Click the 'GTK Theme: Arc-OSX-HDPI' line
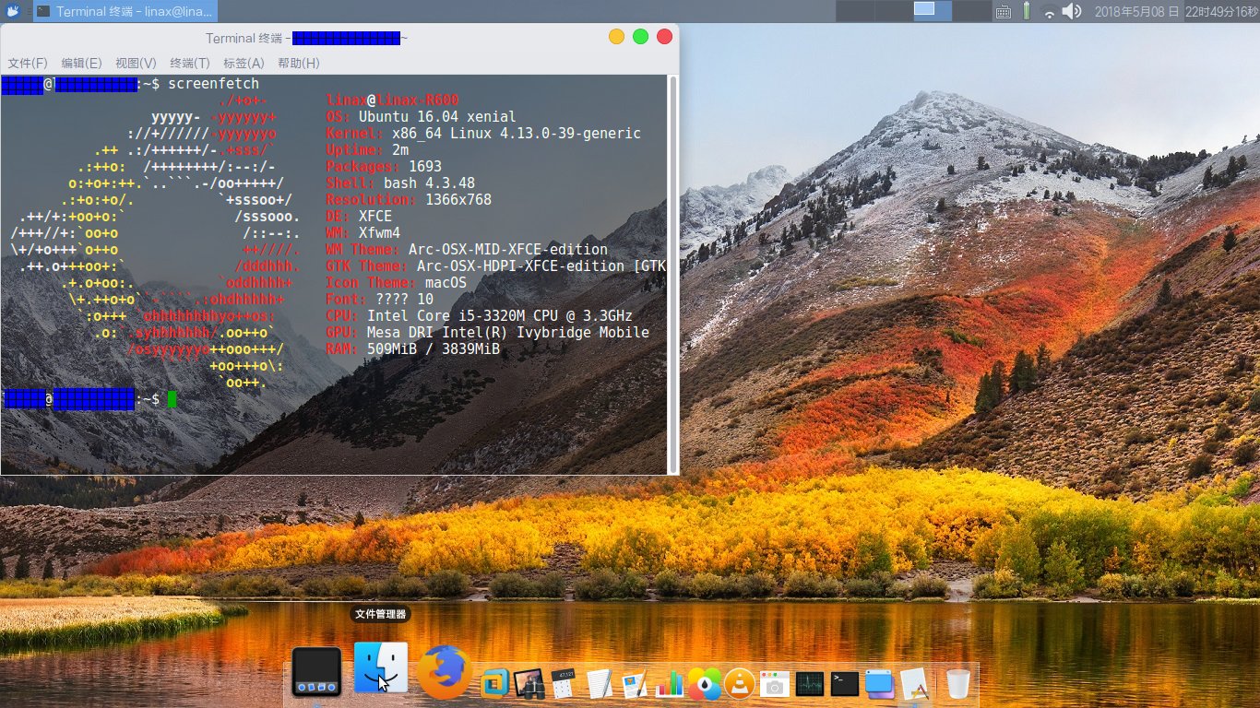This screenshot has width=1260, height=708. click(x=496, y=266)
